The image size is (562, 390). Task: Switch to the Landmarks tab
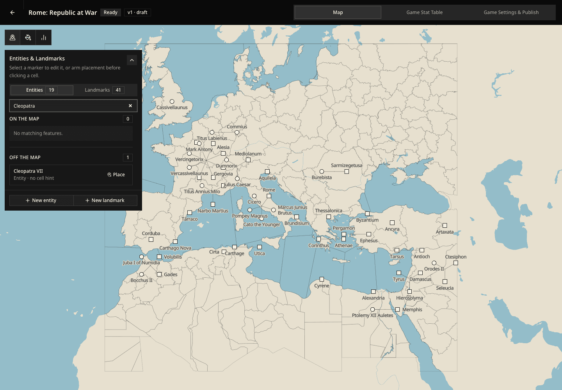[x=105, y=90]
